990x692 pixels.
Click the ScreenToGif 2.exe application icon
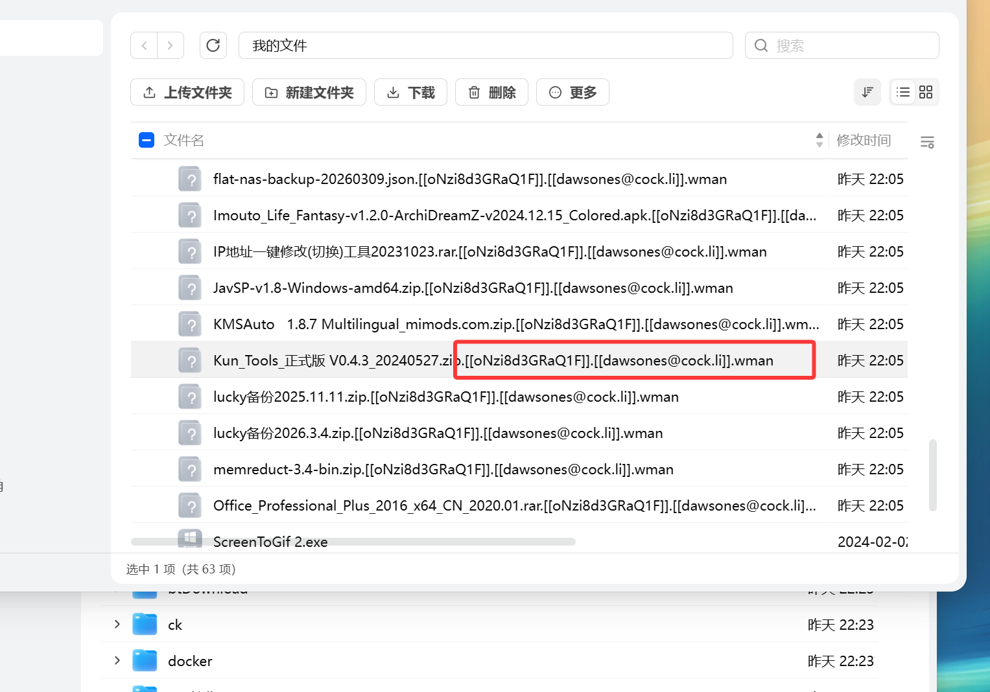tap(190, 539)
